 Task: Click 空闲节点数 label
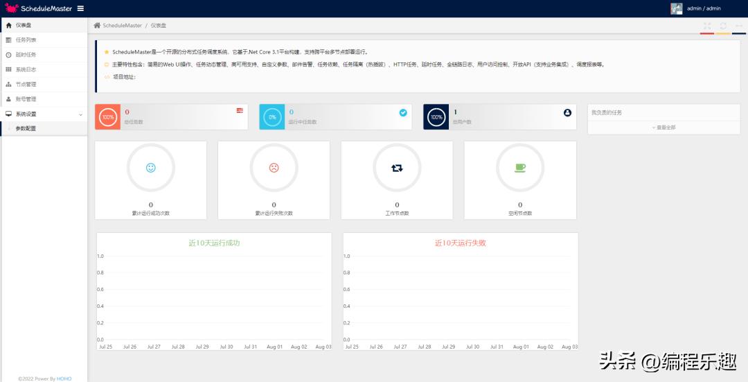(x=520, y=213)
